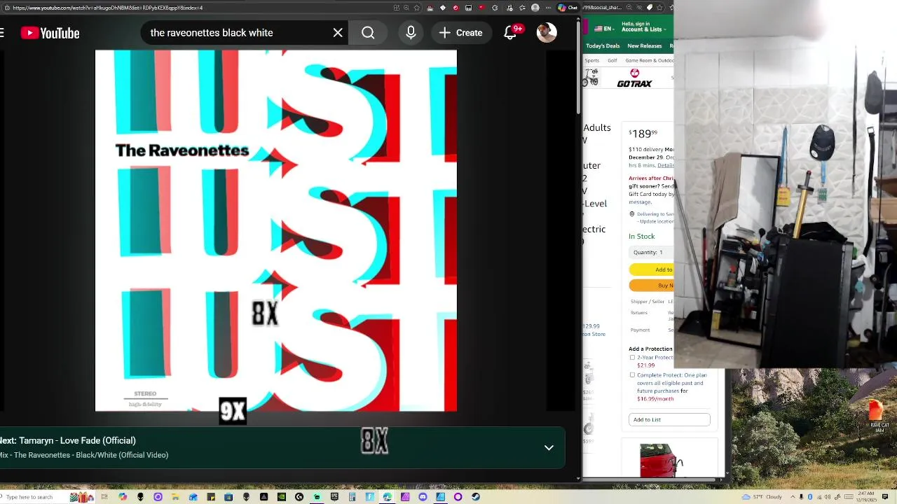This screenshot has height=504, width=897.
Task: Open the browser three-dots menu
Action: (548, 8)
